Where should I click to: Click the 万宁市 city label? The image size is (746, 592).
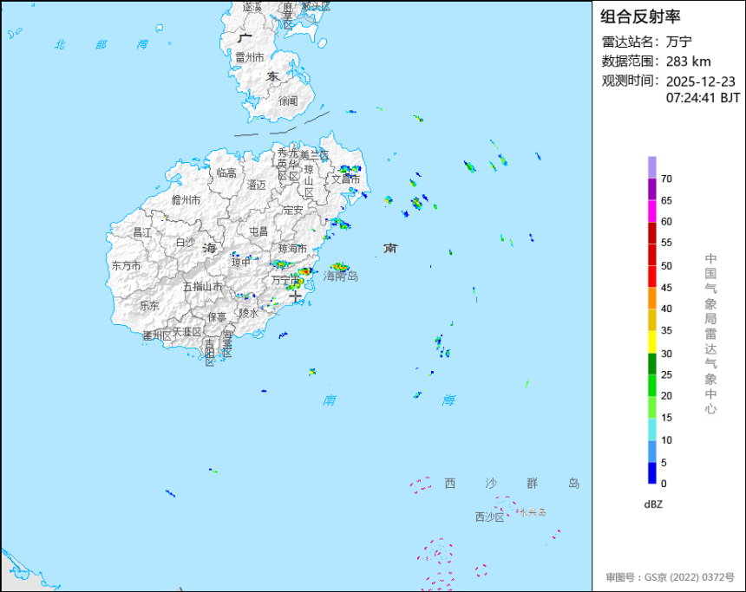286,280
